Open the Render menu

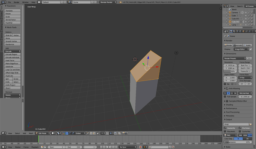tap(16, 2)
